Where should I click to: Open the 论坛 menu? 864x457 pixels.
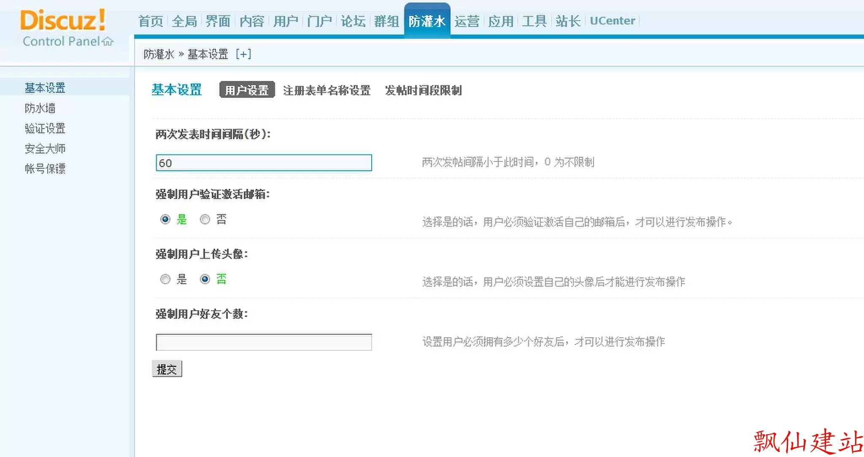353,21
